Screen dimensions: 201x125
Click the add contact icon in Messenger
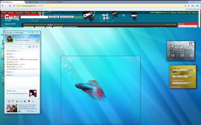[x=30, y=47]
